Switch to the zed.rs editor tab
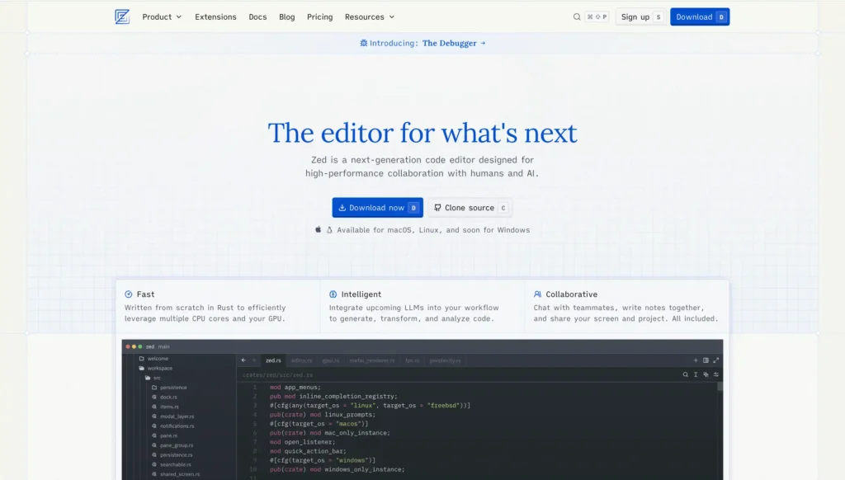This screenshot has width=845, height=480. 273,360
